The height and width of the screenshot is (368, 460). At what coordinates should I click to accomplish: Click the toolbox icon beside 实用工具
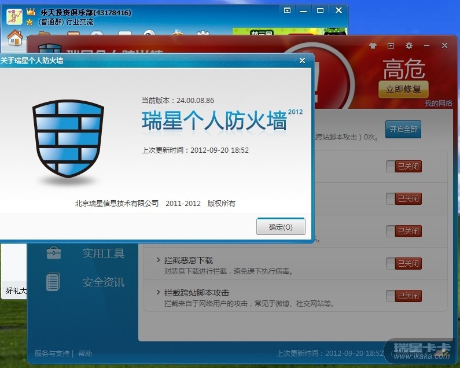tap(54, 253)
